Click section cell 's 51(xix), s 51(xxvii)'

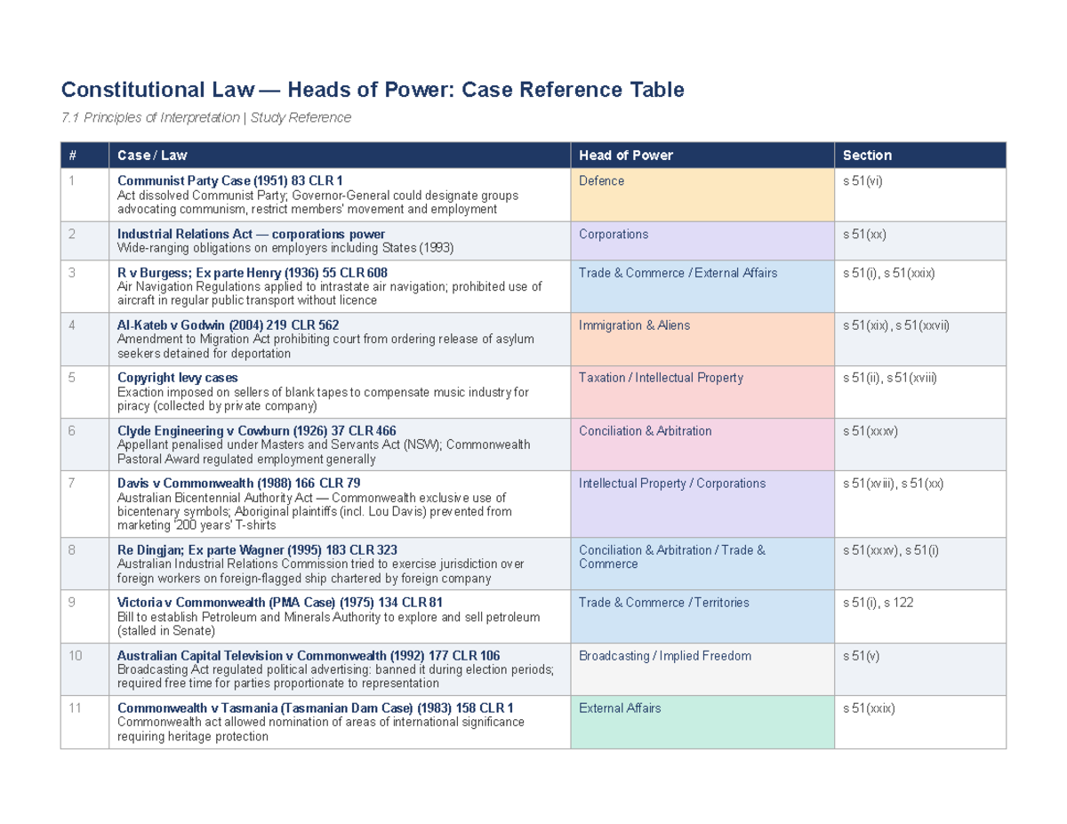[920, 339]
